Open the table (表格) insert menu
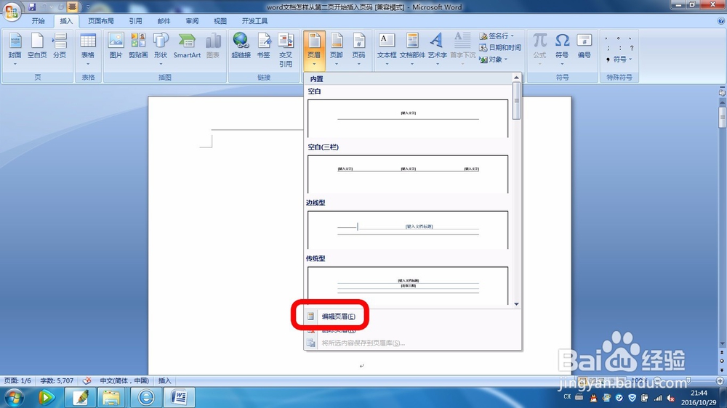Viewport: 727px width, 408px height. point(88,49)
